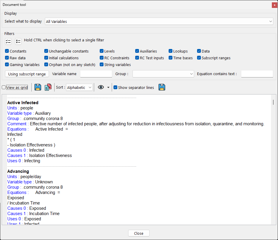The image size is (278, 240).
Task: Disable the Time bases filter
Action: [x=170, y=58]
